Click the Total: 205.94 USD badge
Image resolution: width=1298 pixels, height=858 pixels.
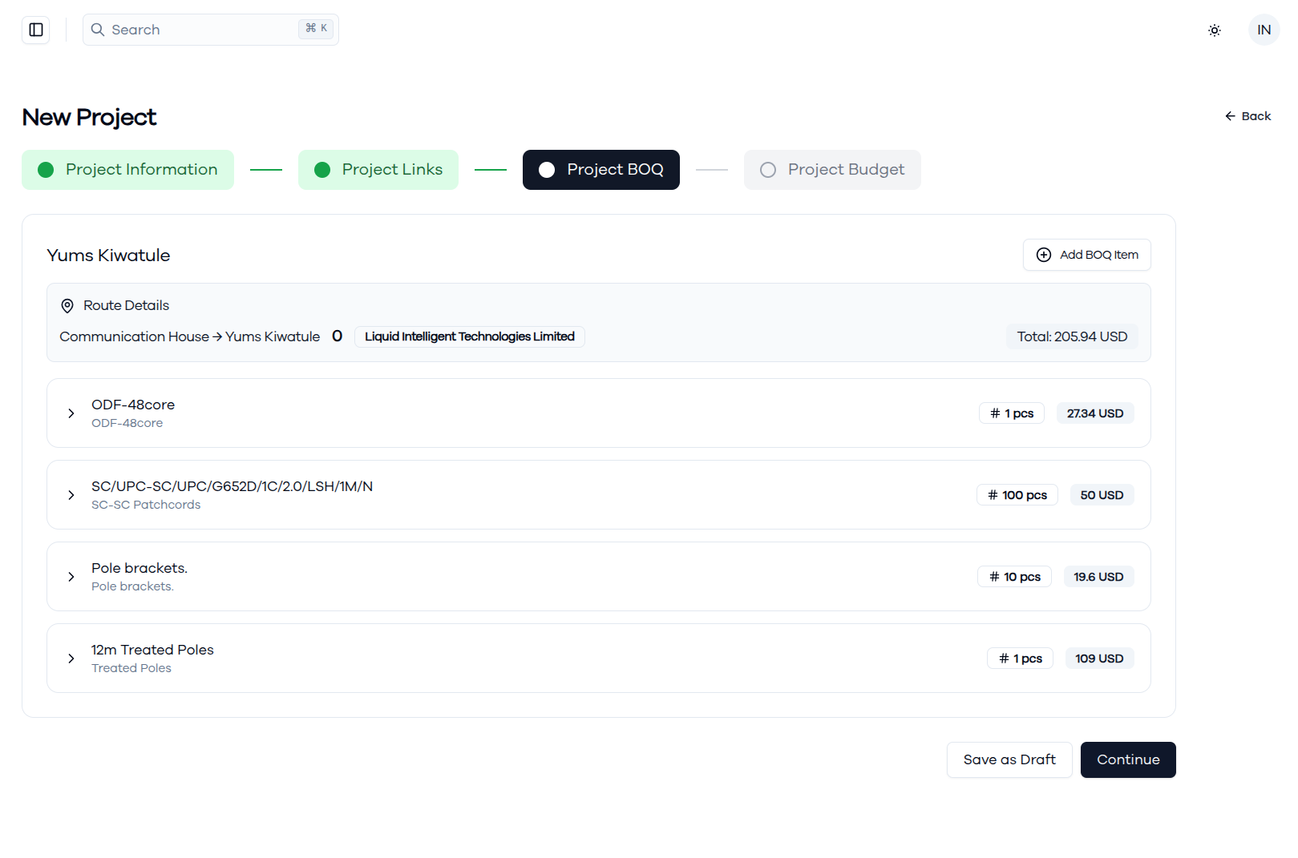click(x=1072, y=336)
